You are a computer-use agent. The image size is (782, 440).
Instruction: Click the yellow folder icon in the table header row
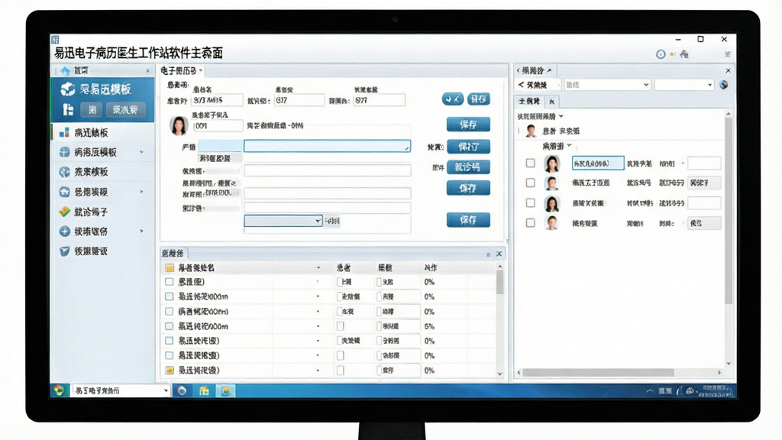pyautogui.click(x=170, y=268)
